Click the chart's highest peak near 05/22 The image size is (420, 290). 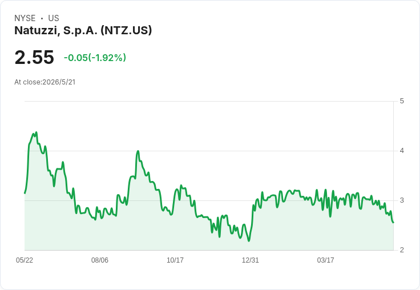[x=37, y=132]
